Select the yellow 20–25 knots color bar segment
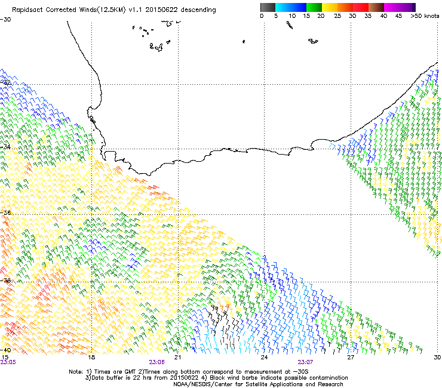 (330, 7)
